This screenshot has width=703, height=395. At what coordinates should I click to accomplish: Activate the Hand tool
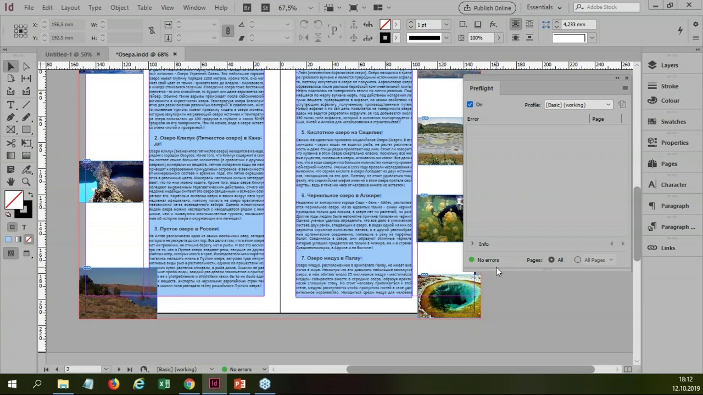tap(10, 182)
